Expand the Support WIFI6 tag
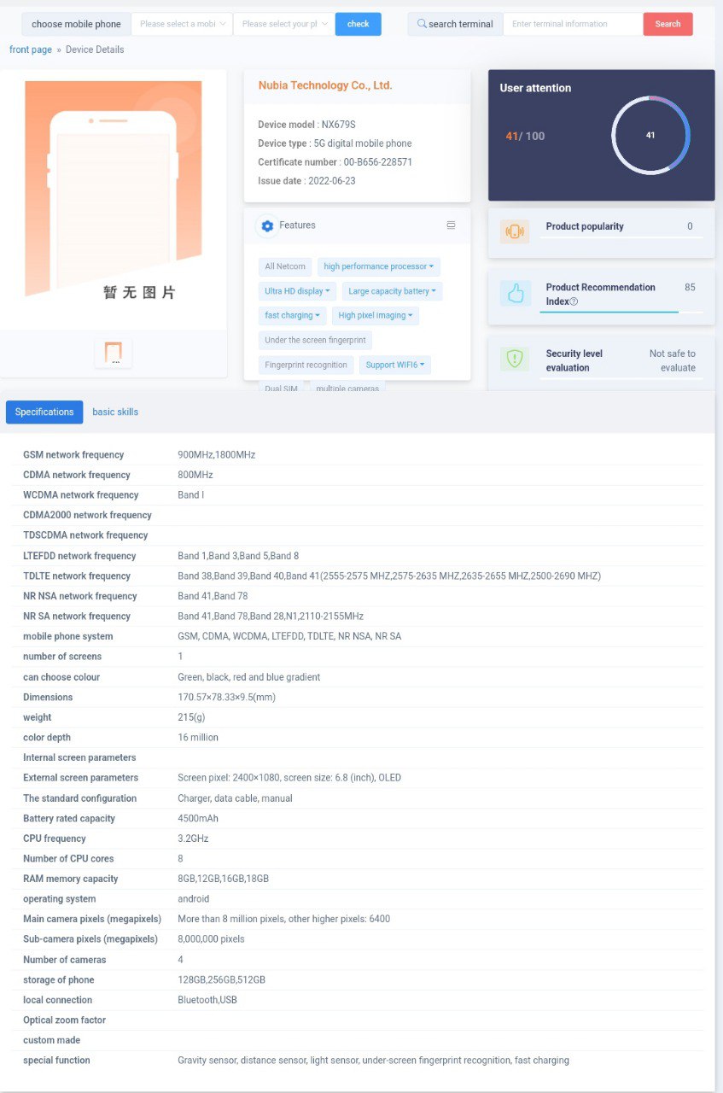Screen dimensions: 723x1093 coord(395,365)
